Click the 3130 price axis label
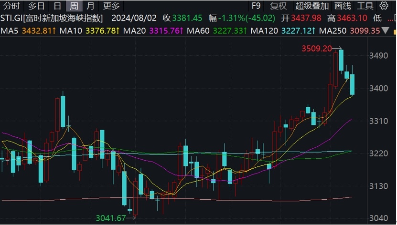397x225 pixels. click(378, 186)
